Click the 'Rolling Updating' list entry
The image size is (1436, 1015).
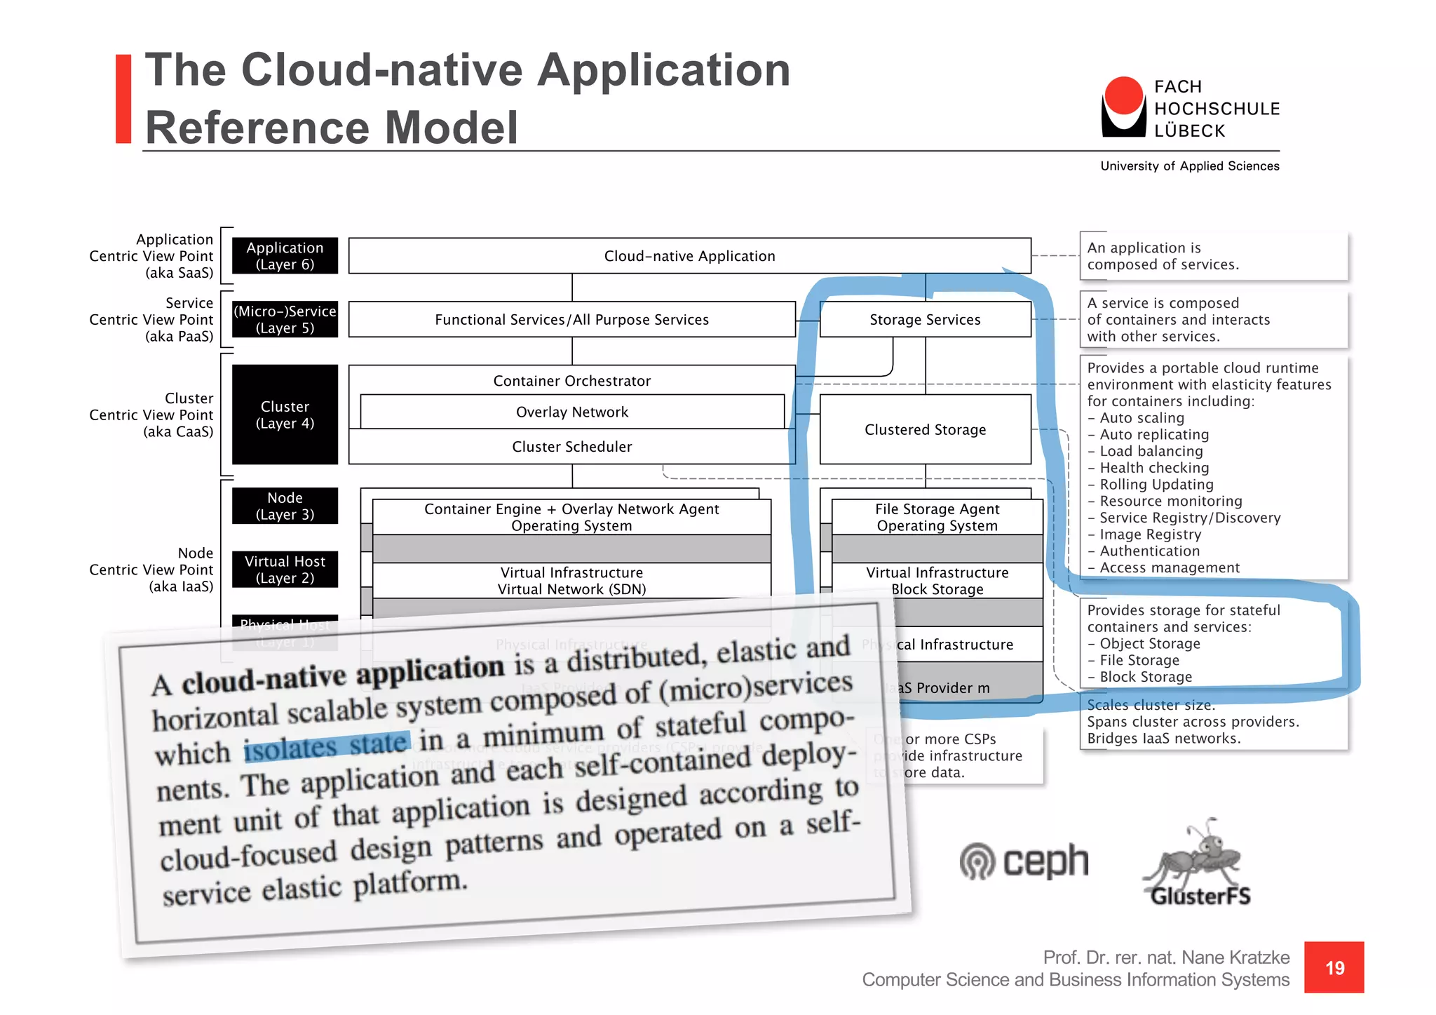[1150, 485]
